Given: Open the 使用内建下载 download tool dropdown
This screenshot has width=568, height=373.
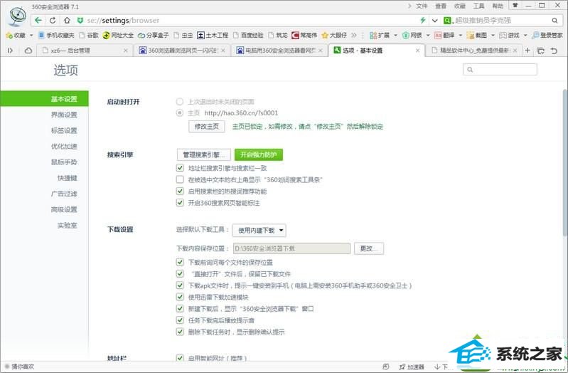Looking at the screenshot, I should coord(259,231).
